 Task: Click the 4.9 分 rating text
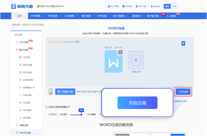(66, 42)
